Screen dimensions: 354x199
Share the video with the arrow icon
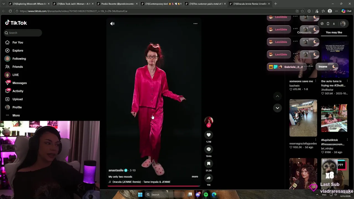(x=209, y=178)
